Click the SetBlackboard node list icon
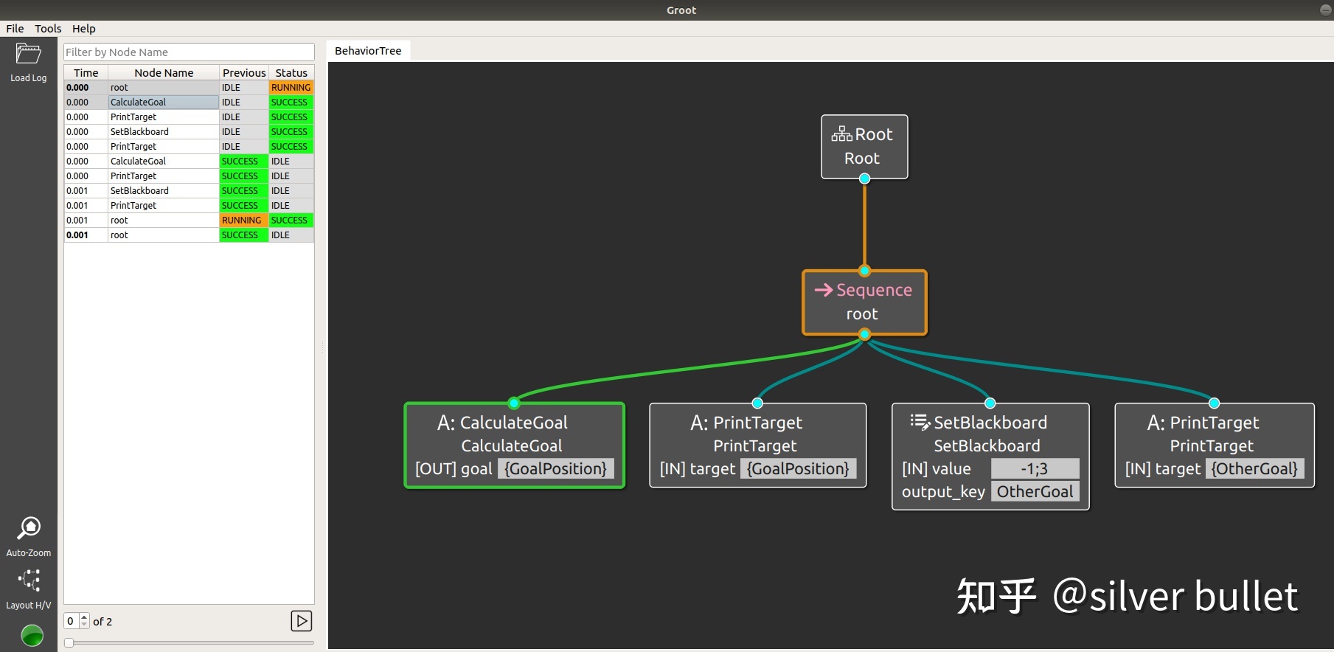The image size is (1334, 652). click(x=920, y=423)
